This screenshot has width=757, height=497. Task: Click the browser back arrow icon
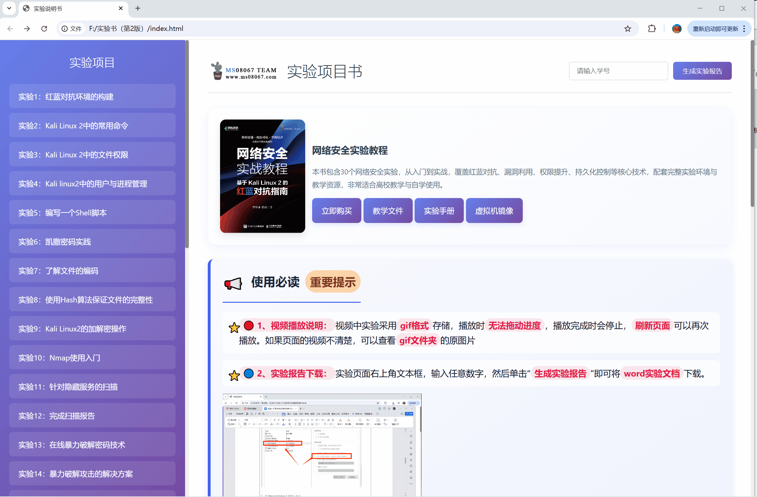[x=10, y=29]
